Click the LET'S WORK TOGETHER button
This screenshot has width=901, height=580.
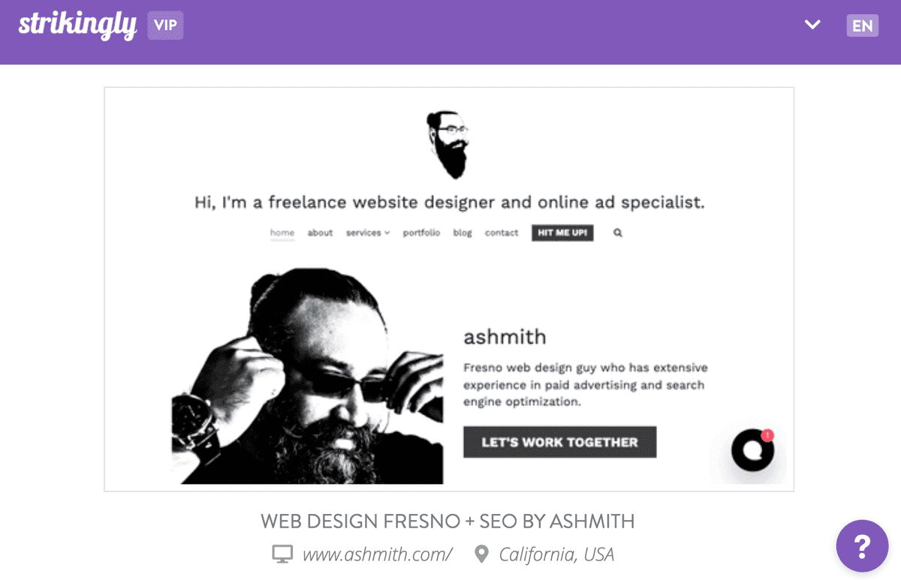(559, 442)
